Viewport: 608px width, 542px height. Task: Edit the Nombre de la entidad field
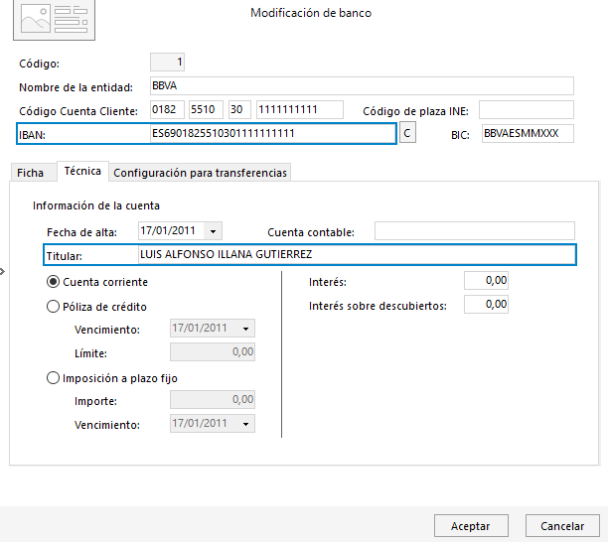(362, 85)
